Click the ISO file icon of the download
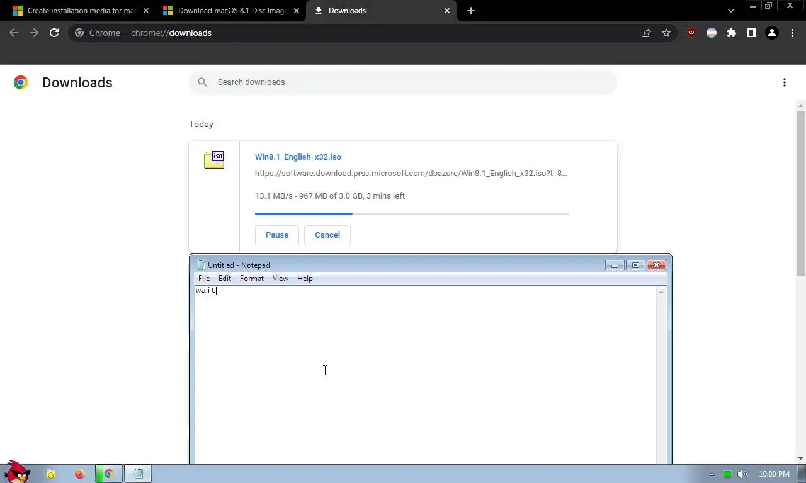This screenshot has height=483, width=806. 214,160
